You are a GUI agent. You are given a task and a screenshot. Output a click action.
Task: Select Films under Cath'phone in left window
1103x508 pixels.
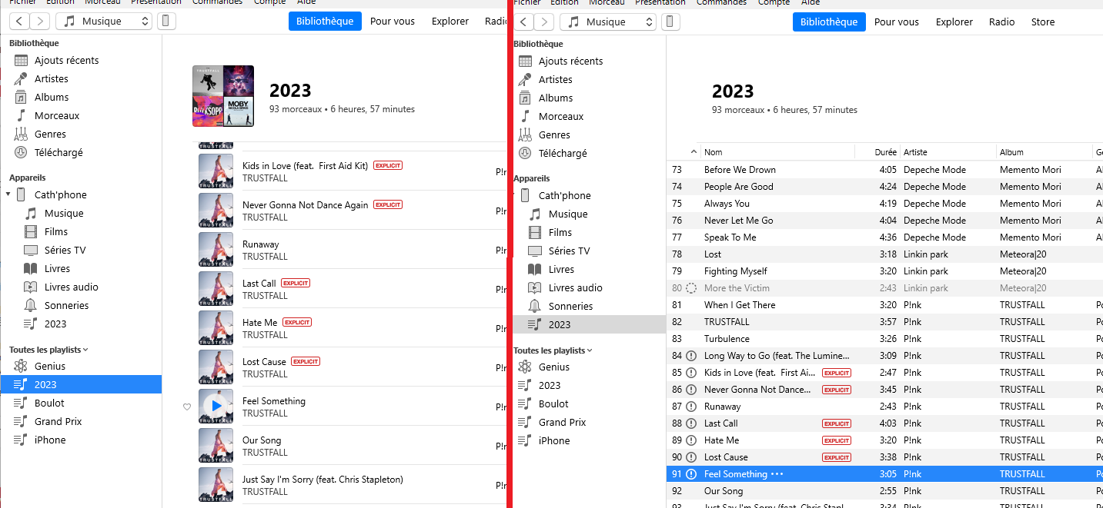click(x=56, y=231)
